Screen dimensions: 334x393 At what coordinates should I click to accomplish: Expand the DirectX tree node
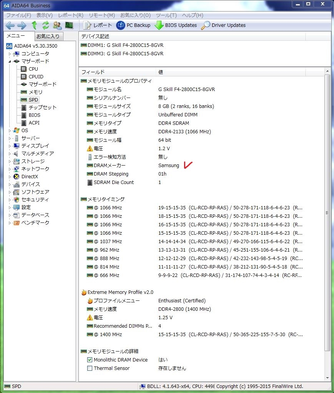pyautogui.click(x=10, y=177)
